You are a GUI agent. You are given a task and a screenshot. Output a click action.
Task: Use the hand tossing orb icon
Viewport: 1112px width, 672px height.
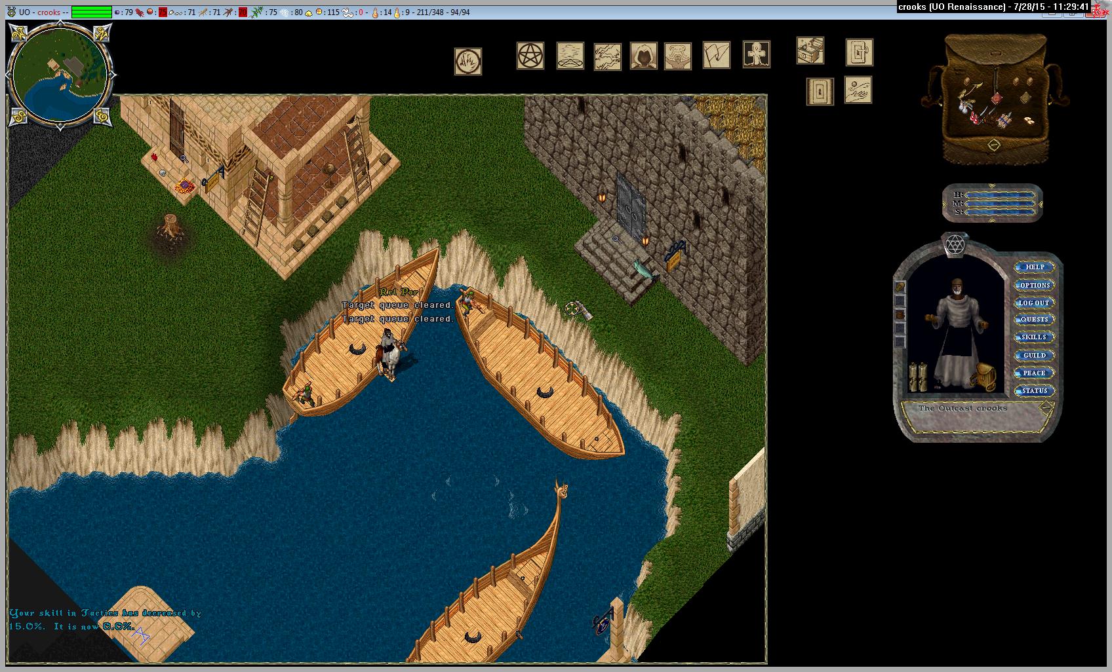tap(858, 90)
